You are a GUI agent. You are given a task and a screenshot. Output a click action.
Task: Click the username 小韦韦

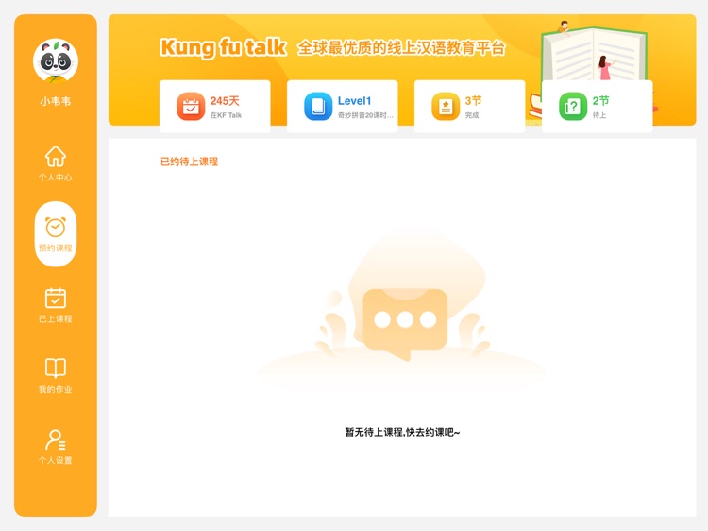(x=56, y=101)
